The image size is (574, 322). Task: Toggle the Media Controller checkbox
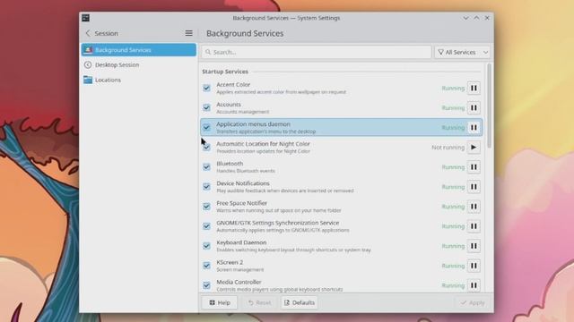click(x=206, y=285)
